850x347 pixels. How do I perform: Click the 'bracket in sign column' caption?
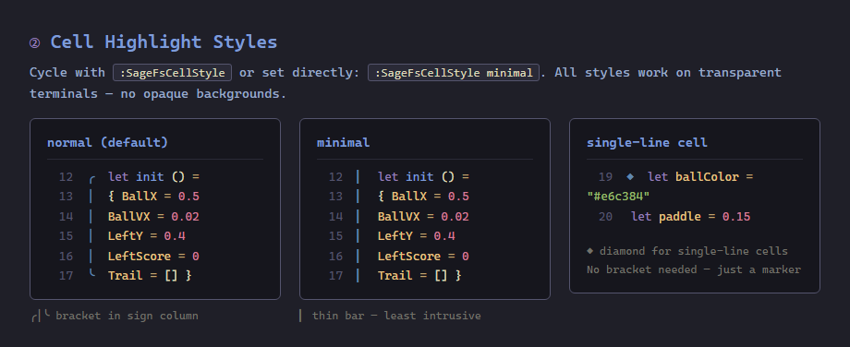pos(127,316)
